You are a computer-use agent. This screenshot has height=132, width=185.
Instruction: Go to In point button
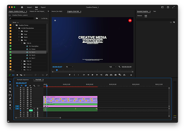[84, 75]
